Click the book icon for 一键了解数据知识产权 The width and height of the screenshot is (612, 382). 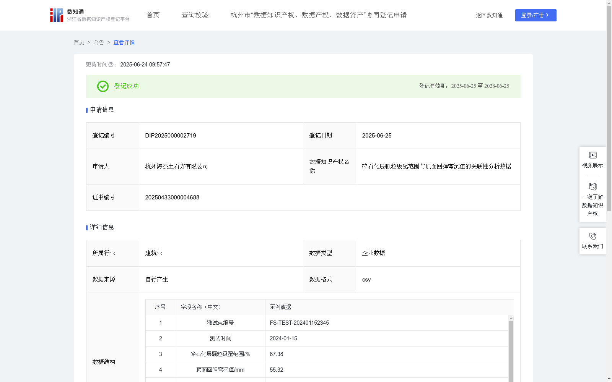(592, 187)
